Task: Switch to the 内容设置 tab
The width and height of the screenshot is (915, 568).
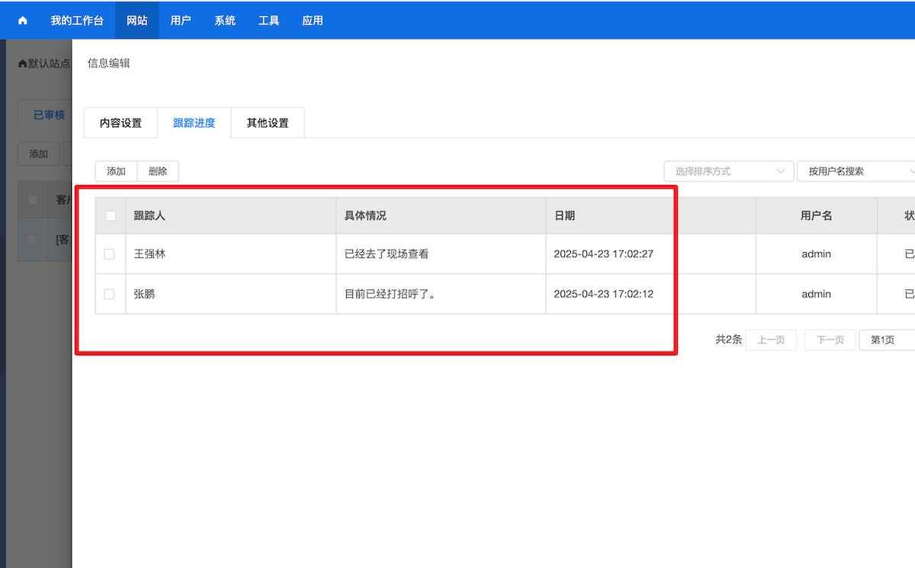Action: [120, 123]
